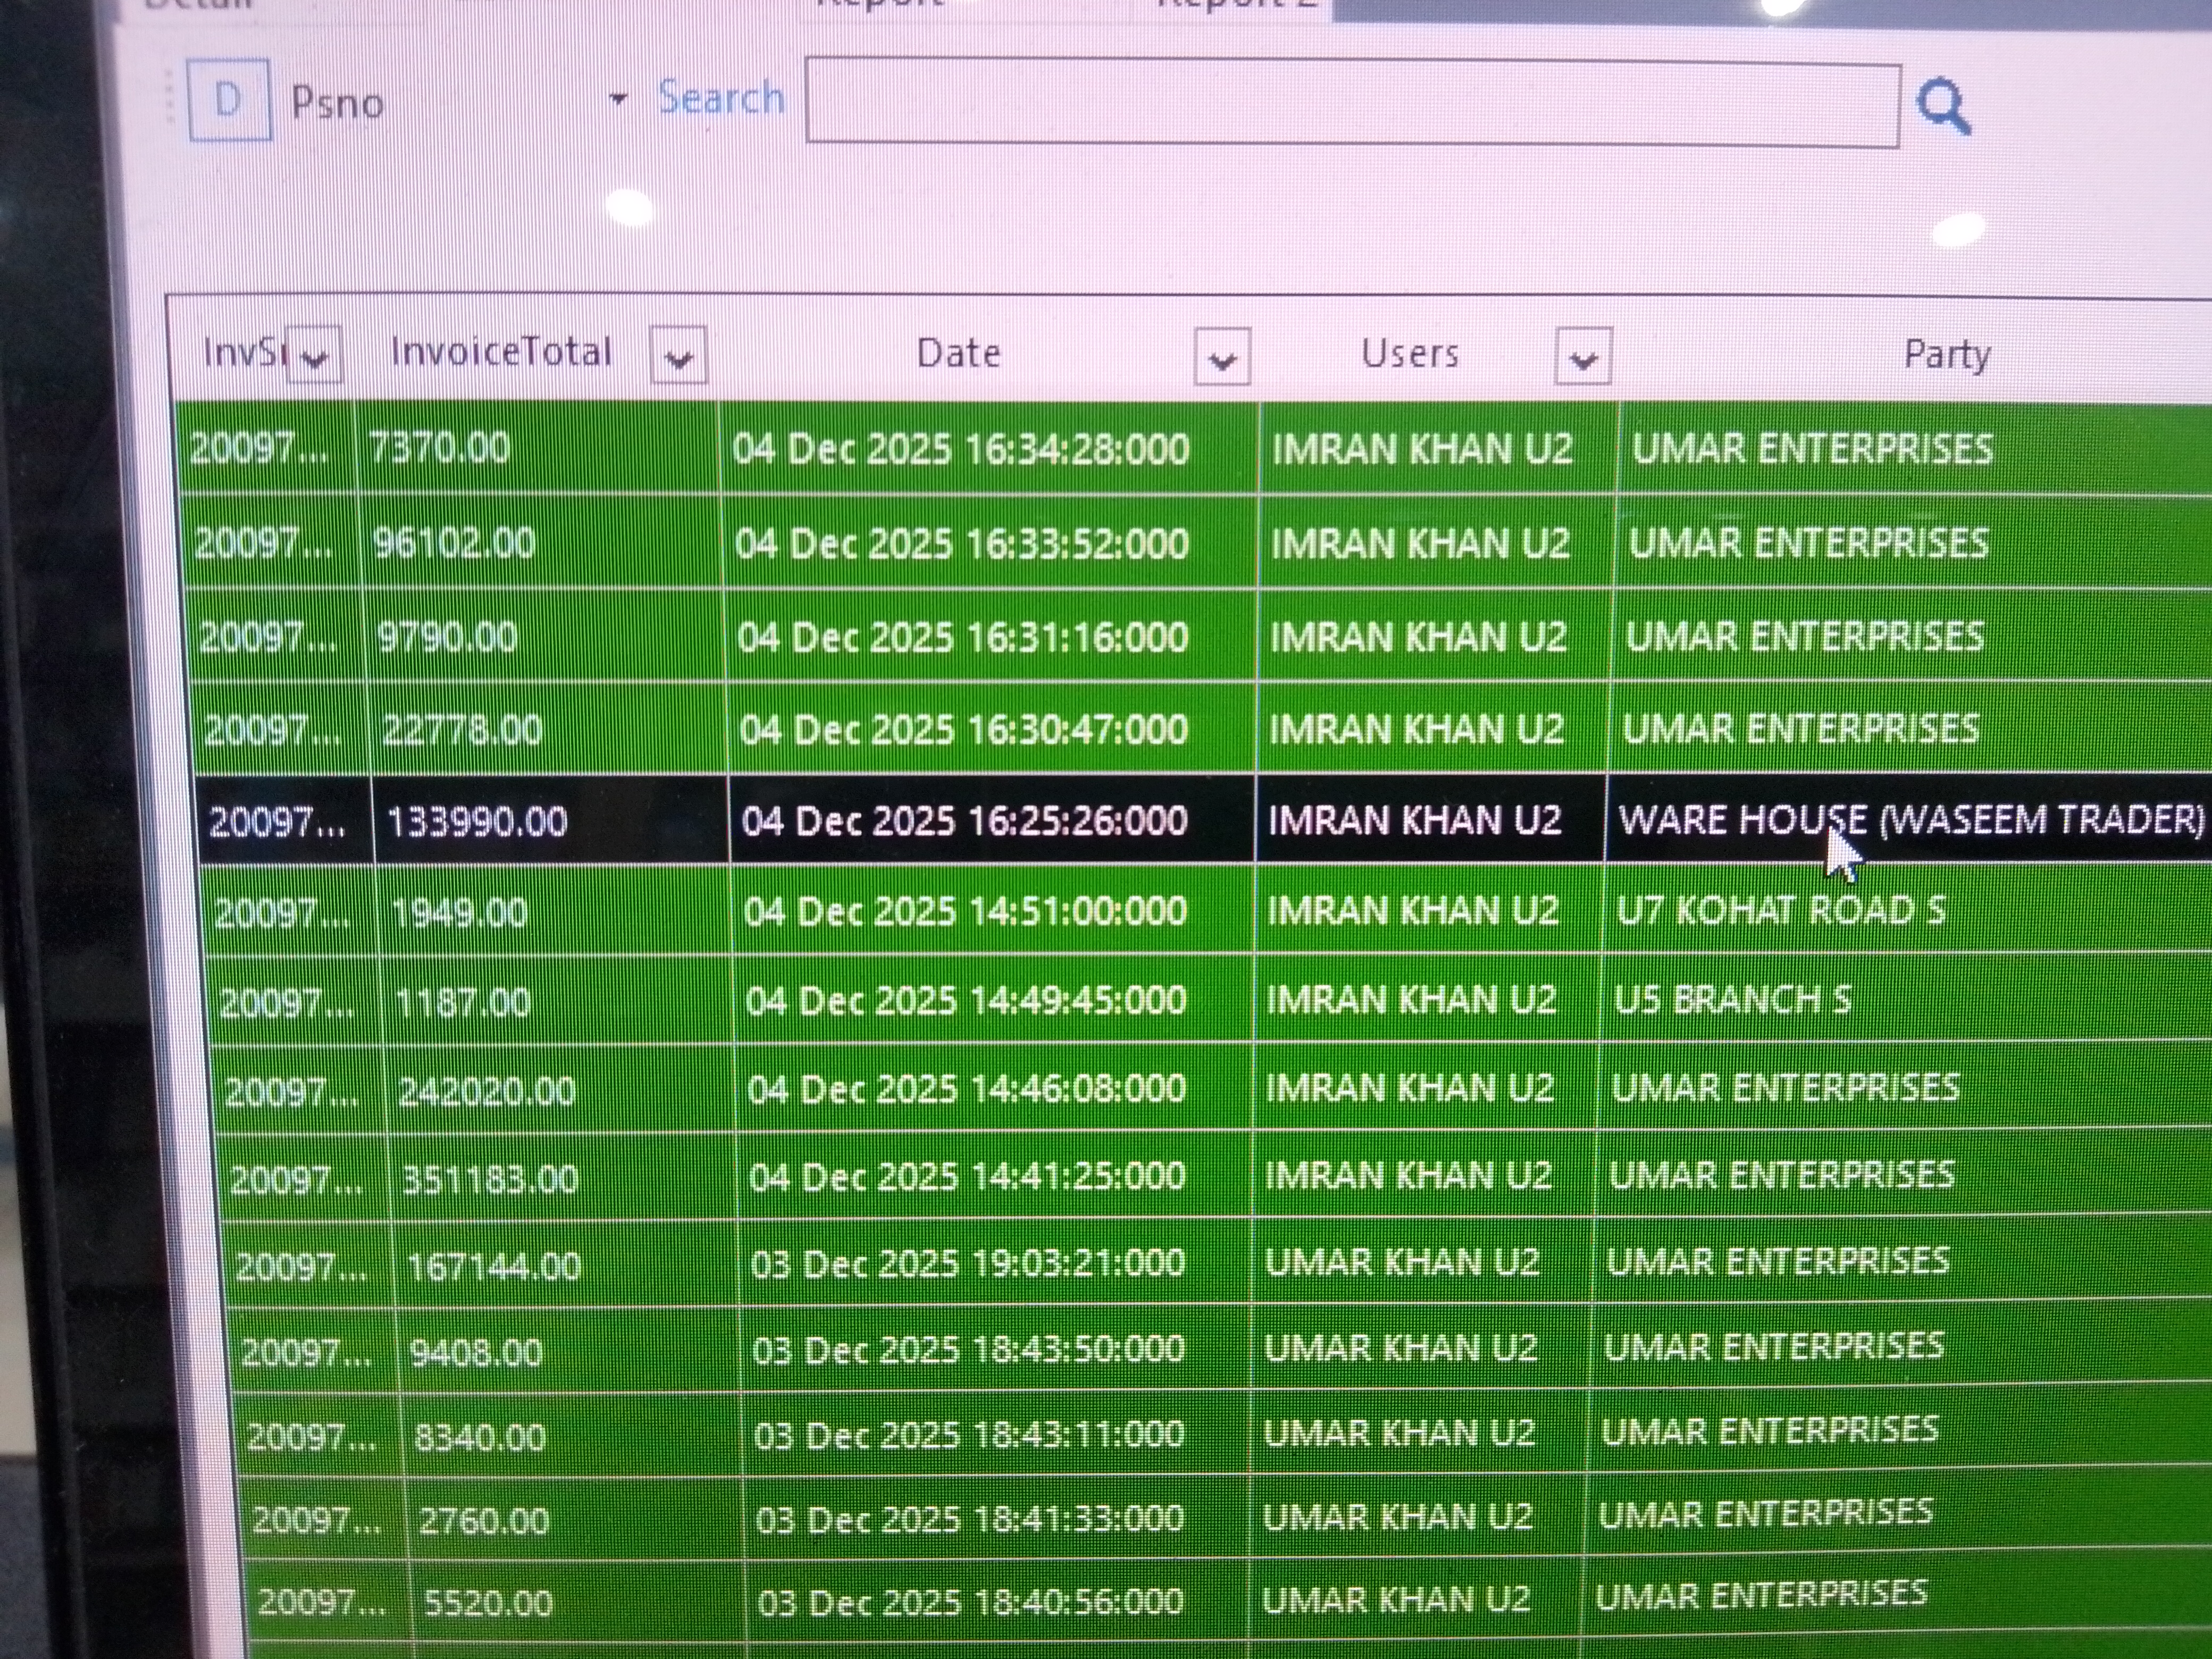Click the Search label link
Viewport: 2212px width, 1659px height.
[720, 98]
